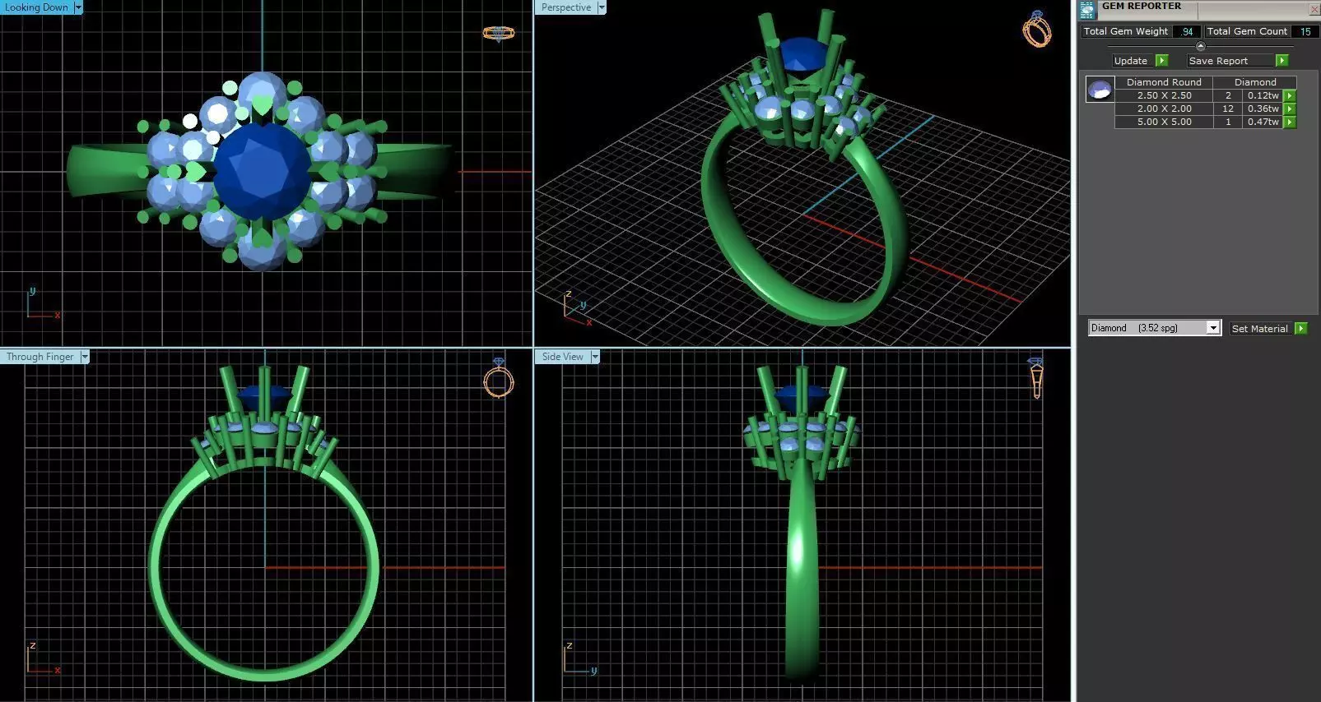
Task: Click the ring shank in Side View viewport
Action: 802,575
